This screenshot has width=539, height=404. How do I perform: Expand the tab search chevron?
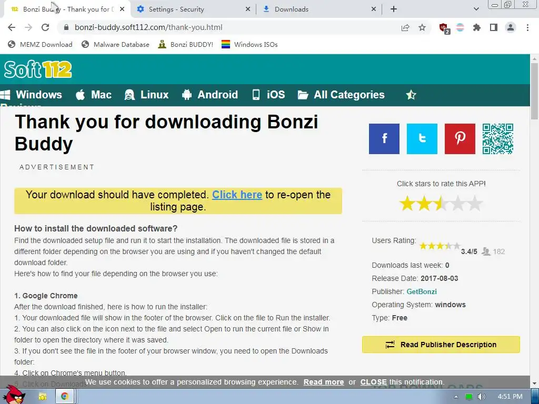[x=476, y=9]
